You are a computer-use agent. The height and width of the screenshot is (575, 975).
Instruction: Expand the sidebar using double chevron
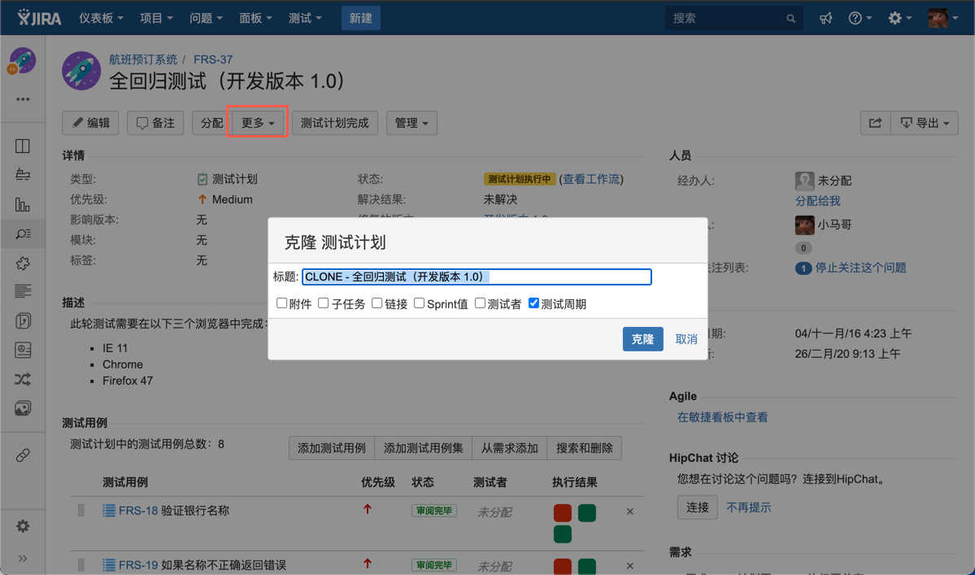[x=23, y=558]
